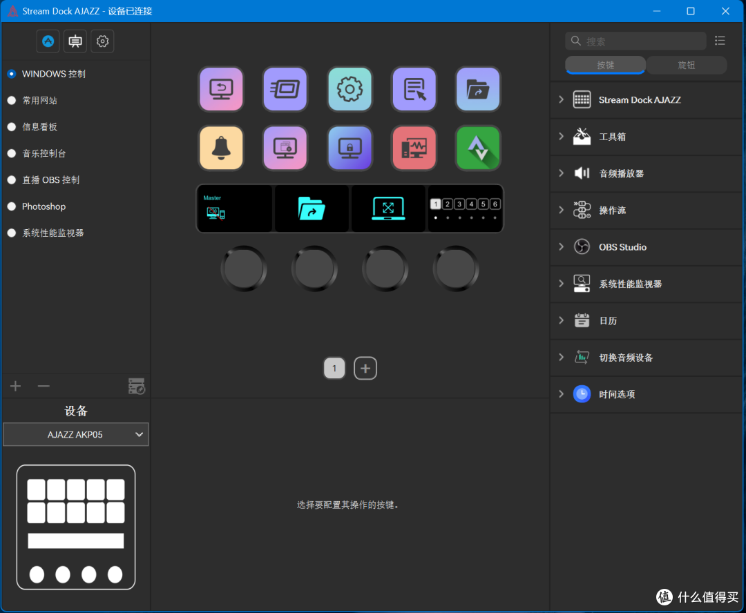The width and height of the screenshot is (746, 613).
Task: Add a new page with plus button
Action: tap(365, 368)
